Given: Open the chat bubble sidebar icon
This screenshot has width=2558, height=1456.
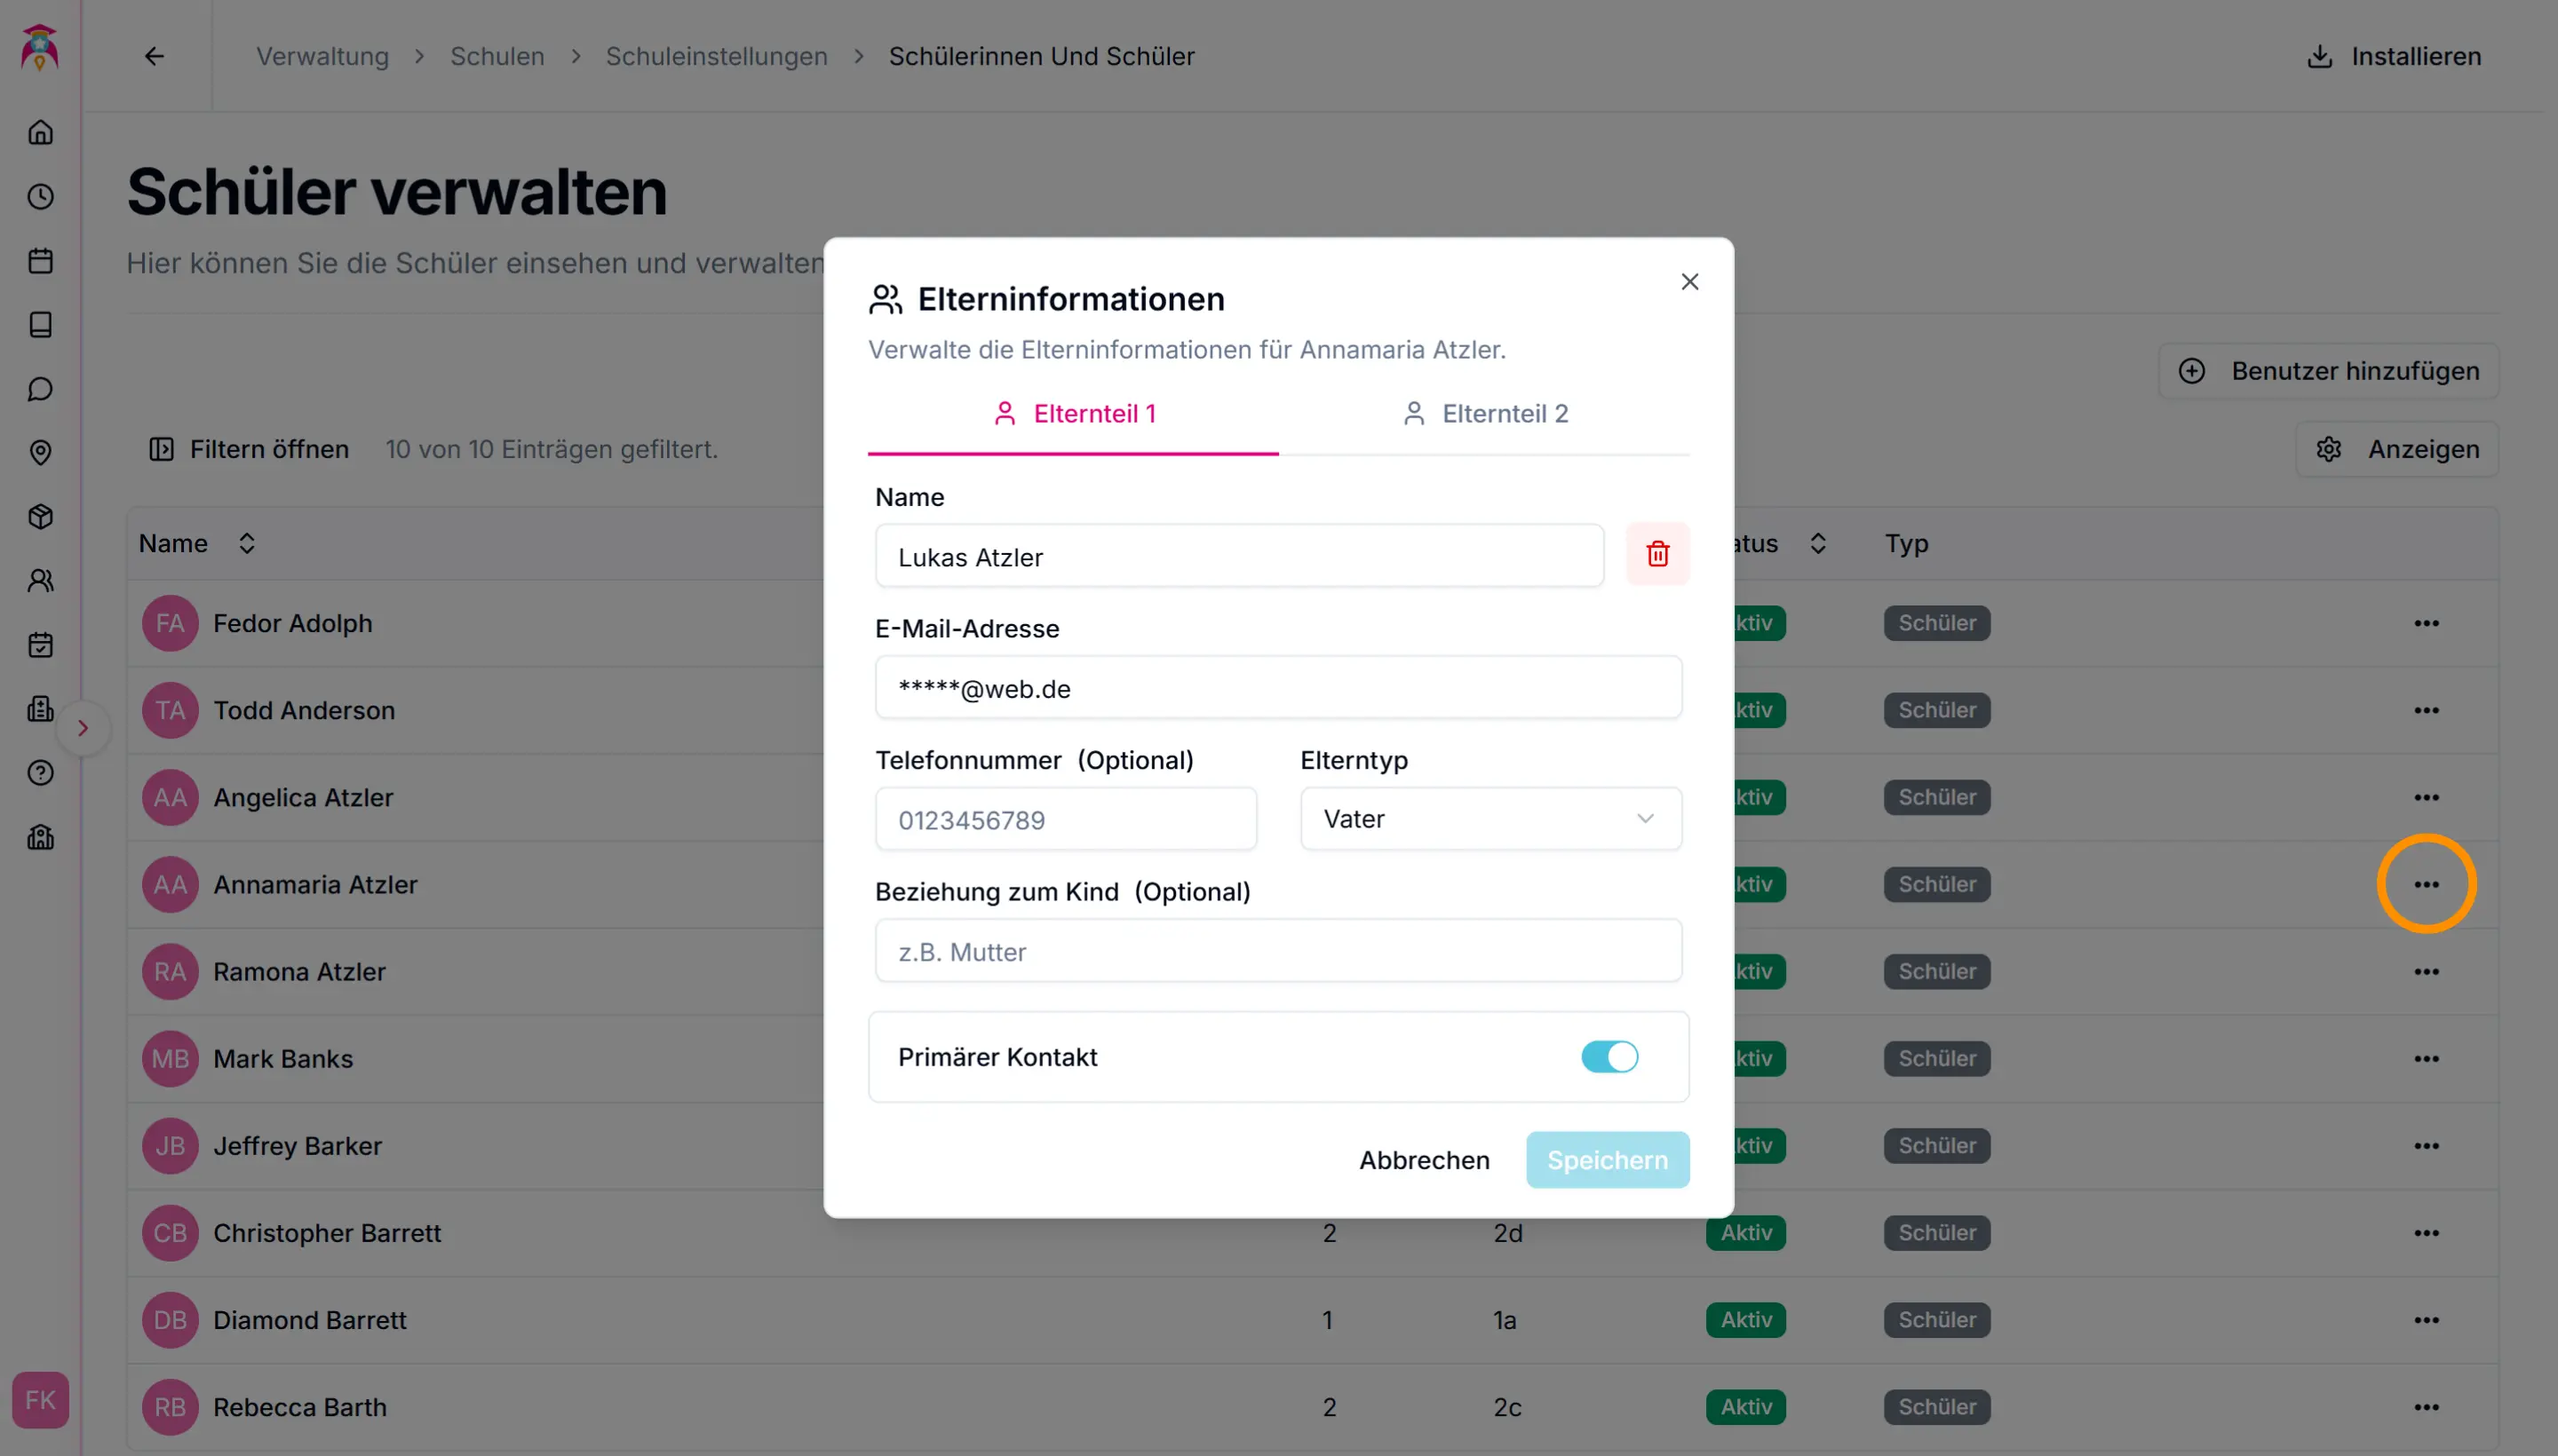Looking at the screenshot, I should [40, 389].
